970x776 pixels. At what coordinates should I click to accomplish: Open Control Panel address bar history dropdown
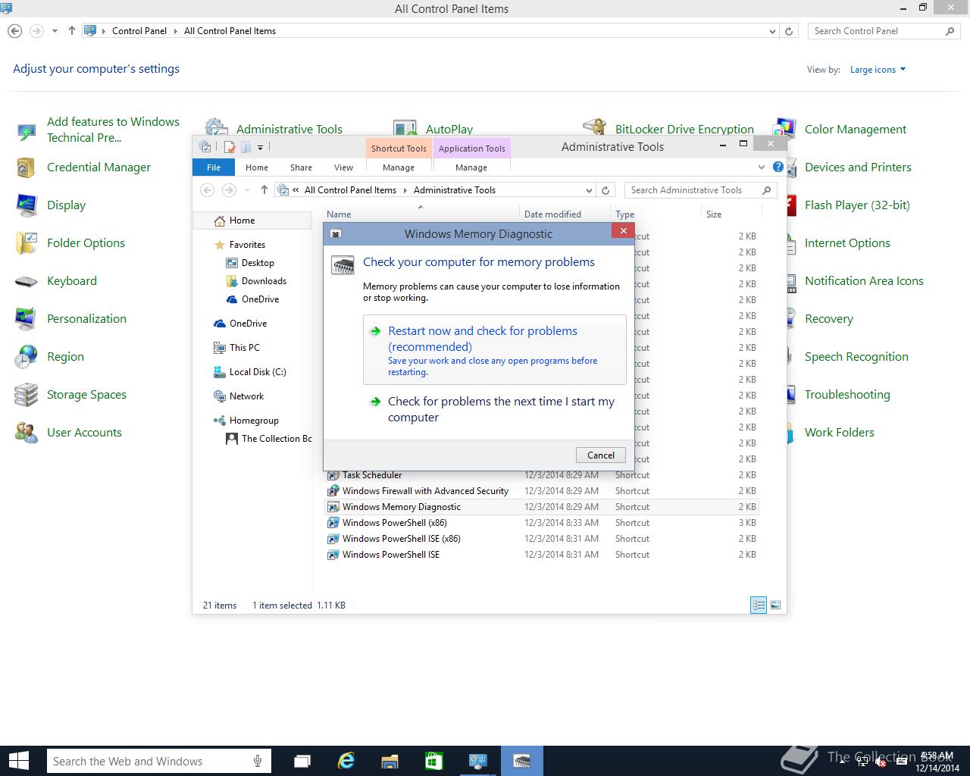(x=772, y=31)
